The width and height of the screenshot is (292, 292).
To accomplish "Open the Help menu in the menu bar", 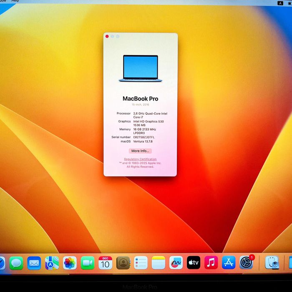I will pos(15,1).
